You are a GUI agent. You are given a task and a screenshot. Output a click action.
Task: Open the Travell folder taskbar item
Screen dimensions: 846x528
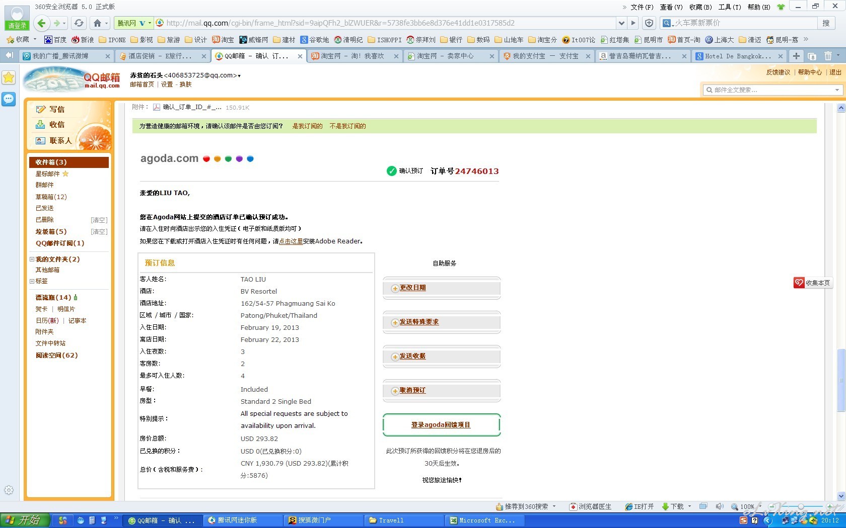405,520
